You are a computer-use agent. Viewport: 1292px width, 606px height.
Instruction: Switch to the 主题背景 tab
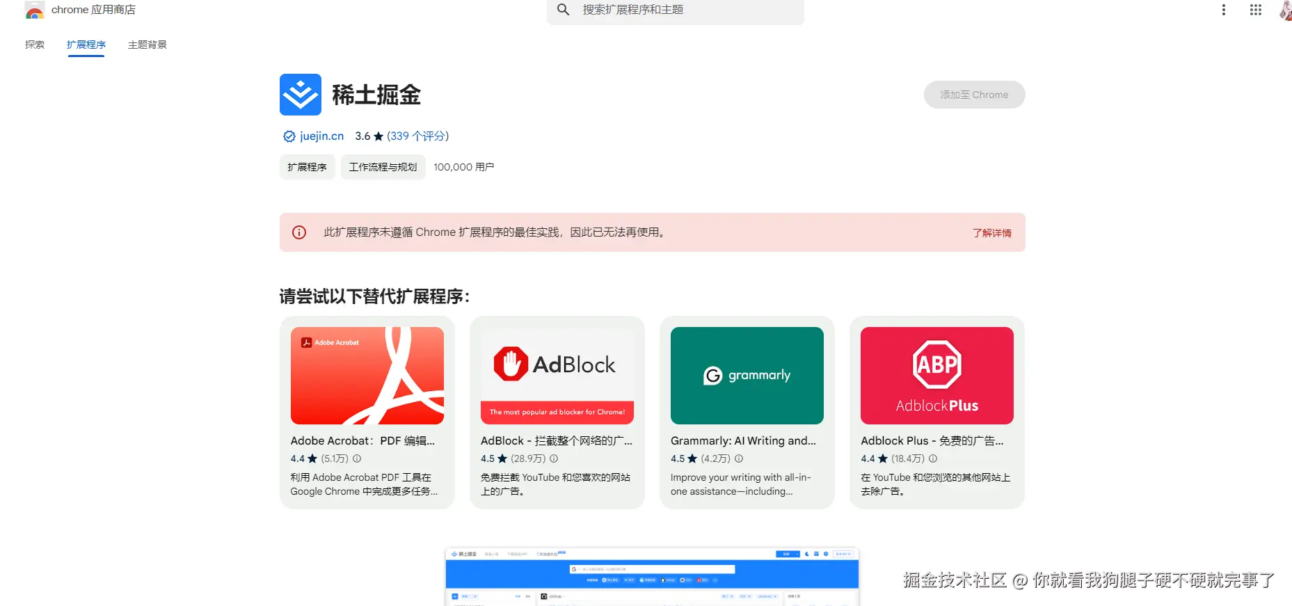coord(147,45)
